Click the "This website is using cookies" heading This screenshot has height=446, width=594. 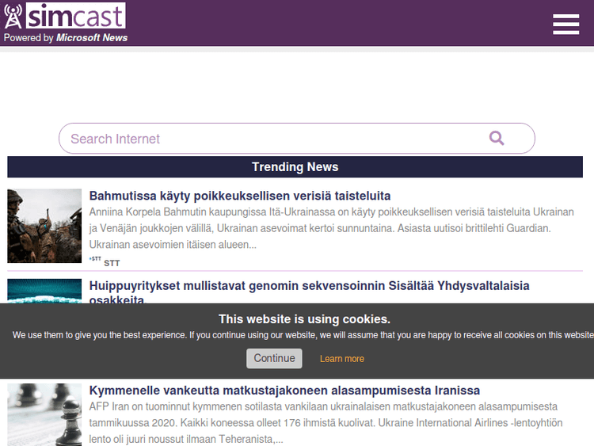[x=304, y=319]
